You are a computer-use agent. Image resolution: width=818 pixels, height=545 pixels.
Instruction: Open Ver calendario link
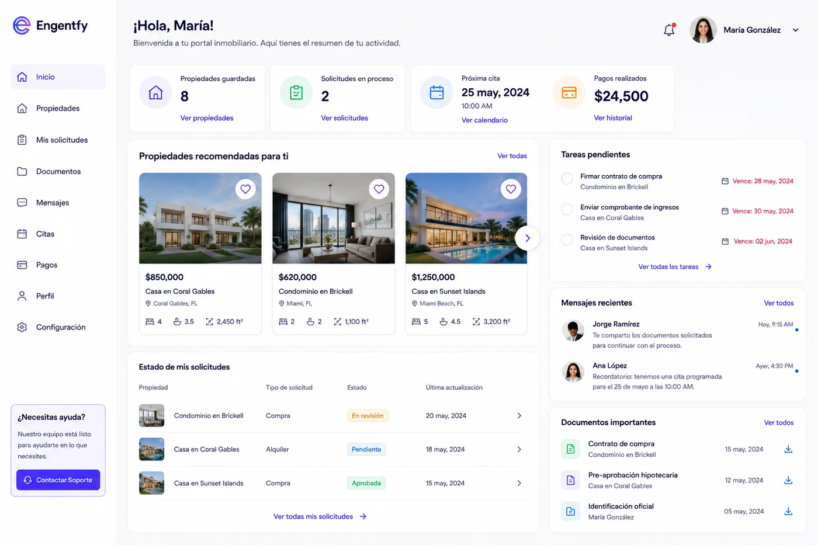coord(484,120)
